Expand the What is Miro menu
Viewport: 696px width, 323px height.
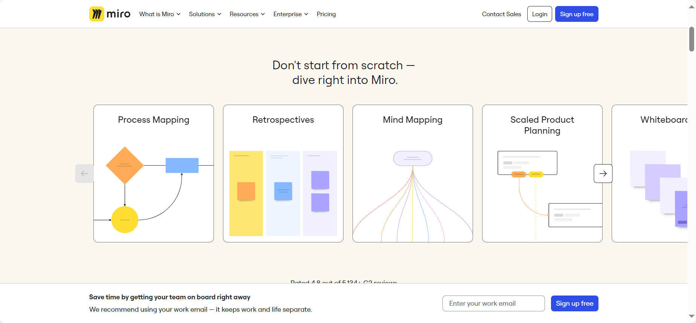tap(160, 14)
